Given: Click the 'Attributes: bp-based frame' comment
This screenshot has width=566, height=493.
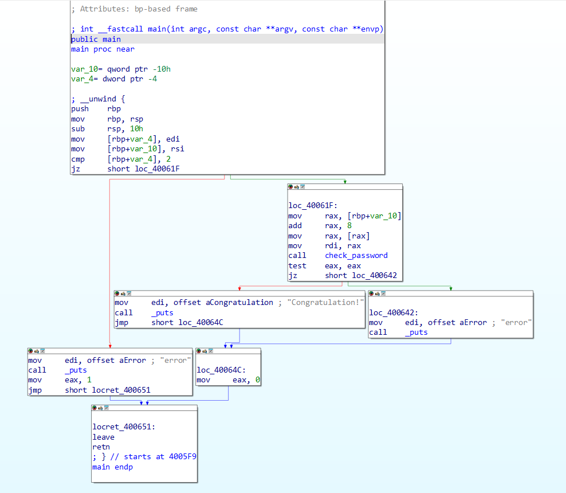Looking at the screenshot, I should [134, 9].
